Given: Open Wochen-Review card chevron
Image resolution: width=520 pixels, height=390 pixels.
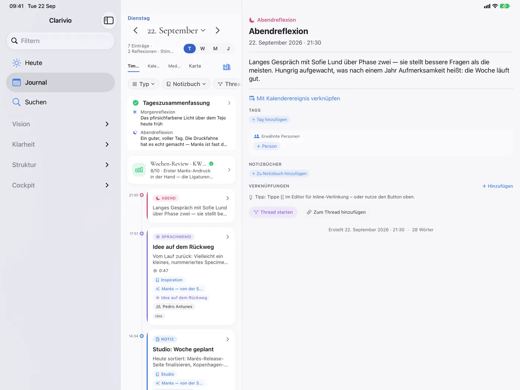Looking at the screenshot, I should tap(229, 170).
